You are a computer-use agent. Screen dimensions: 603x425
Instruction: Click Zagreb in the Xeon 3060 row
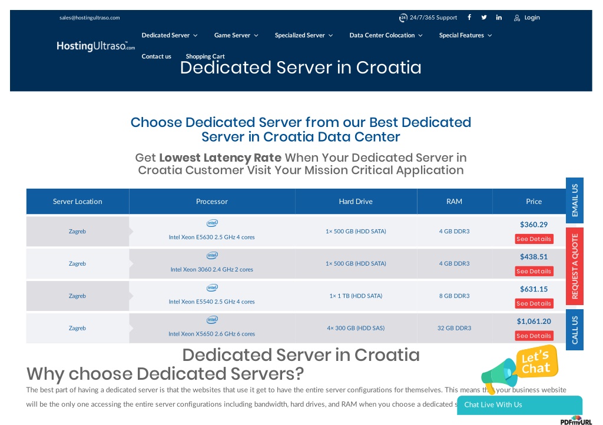(x=77, y=264)
